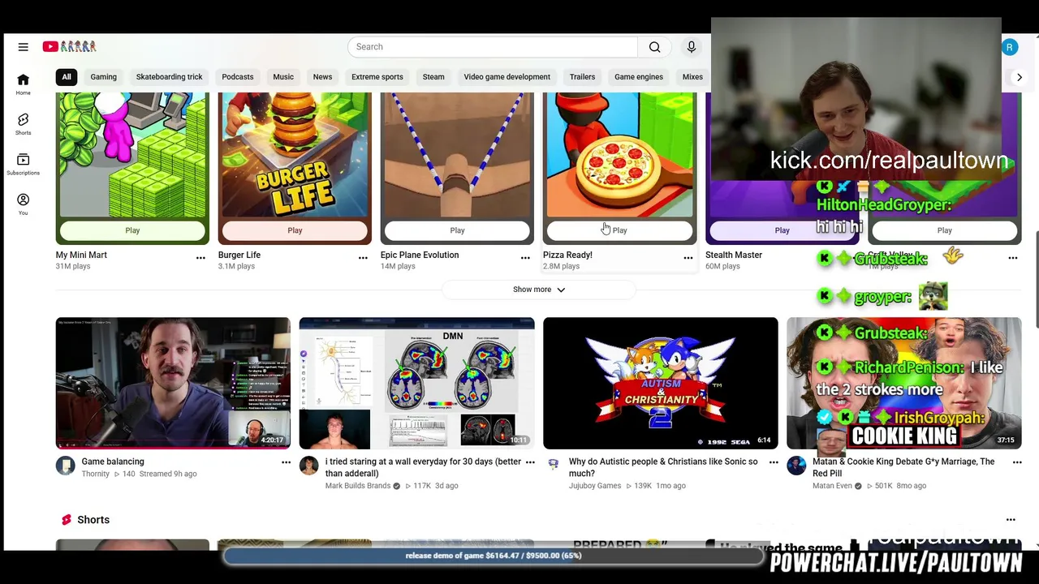Play Epic Plane Evolution game
1039x584 pixels.
point(457,230)
